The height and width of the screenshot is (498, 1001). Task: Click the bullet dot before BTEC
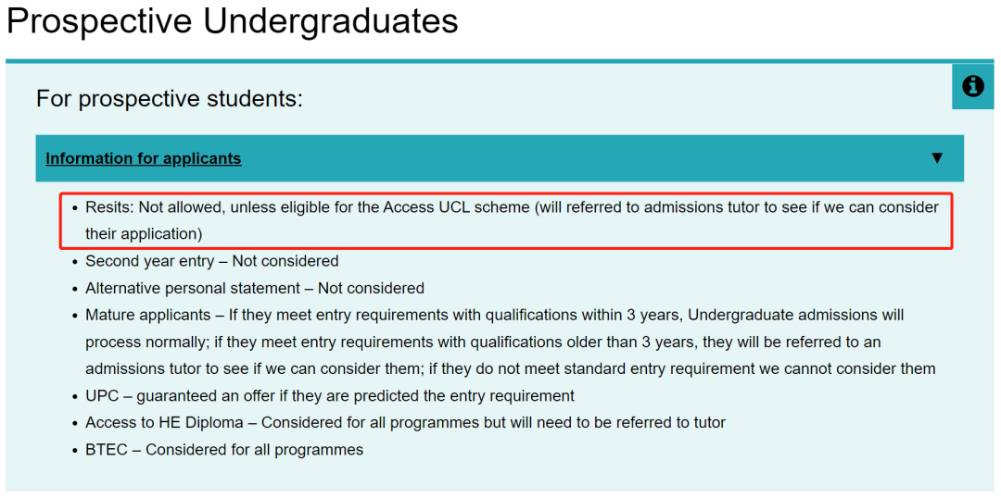[75, 450]
